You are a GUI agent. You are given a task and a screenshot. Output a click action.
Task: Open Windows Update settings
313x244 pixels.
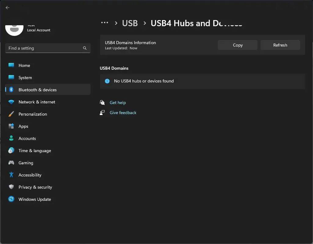pos(48,199)
